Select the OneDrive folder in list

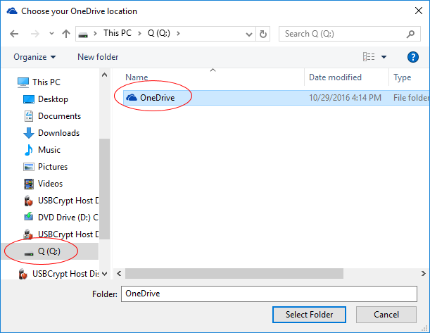[276, 98]
